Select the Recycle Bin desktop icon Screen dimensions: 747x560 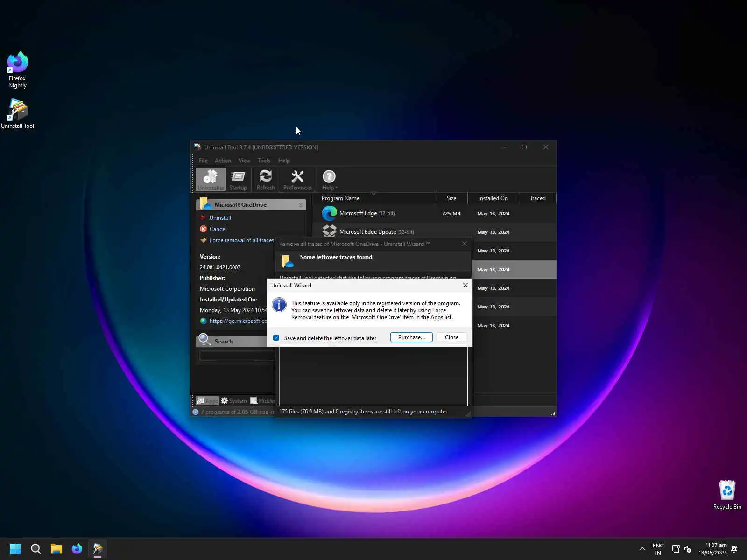pyautogui.click(x=727, y=495)
